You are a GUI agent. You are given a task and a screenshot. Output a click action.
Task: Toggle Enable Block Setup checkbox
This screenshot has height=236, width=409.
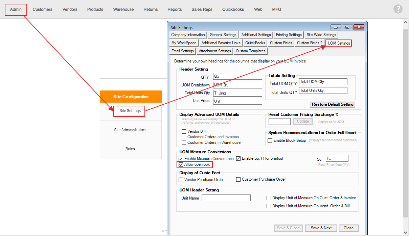pyautogui.click(x=270, y=140)
